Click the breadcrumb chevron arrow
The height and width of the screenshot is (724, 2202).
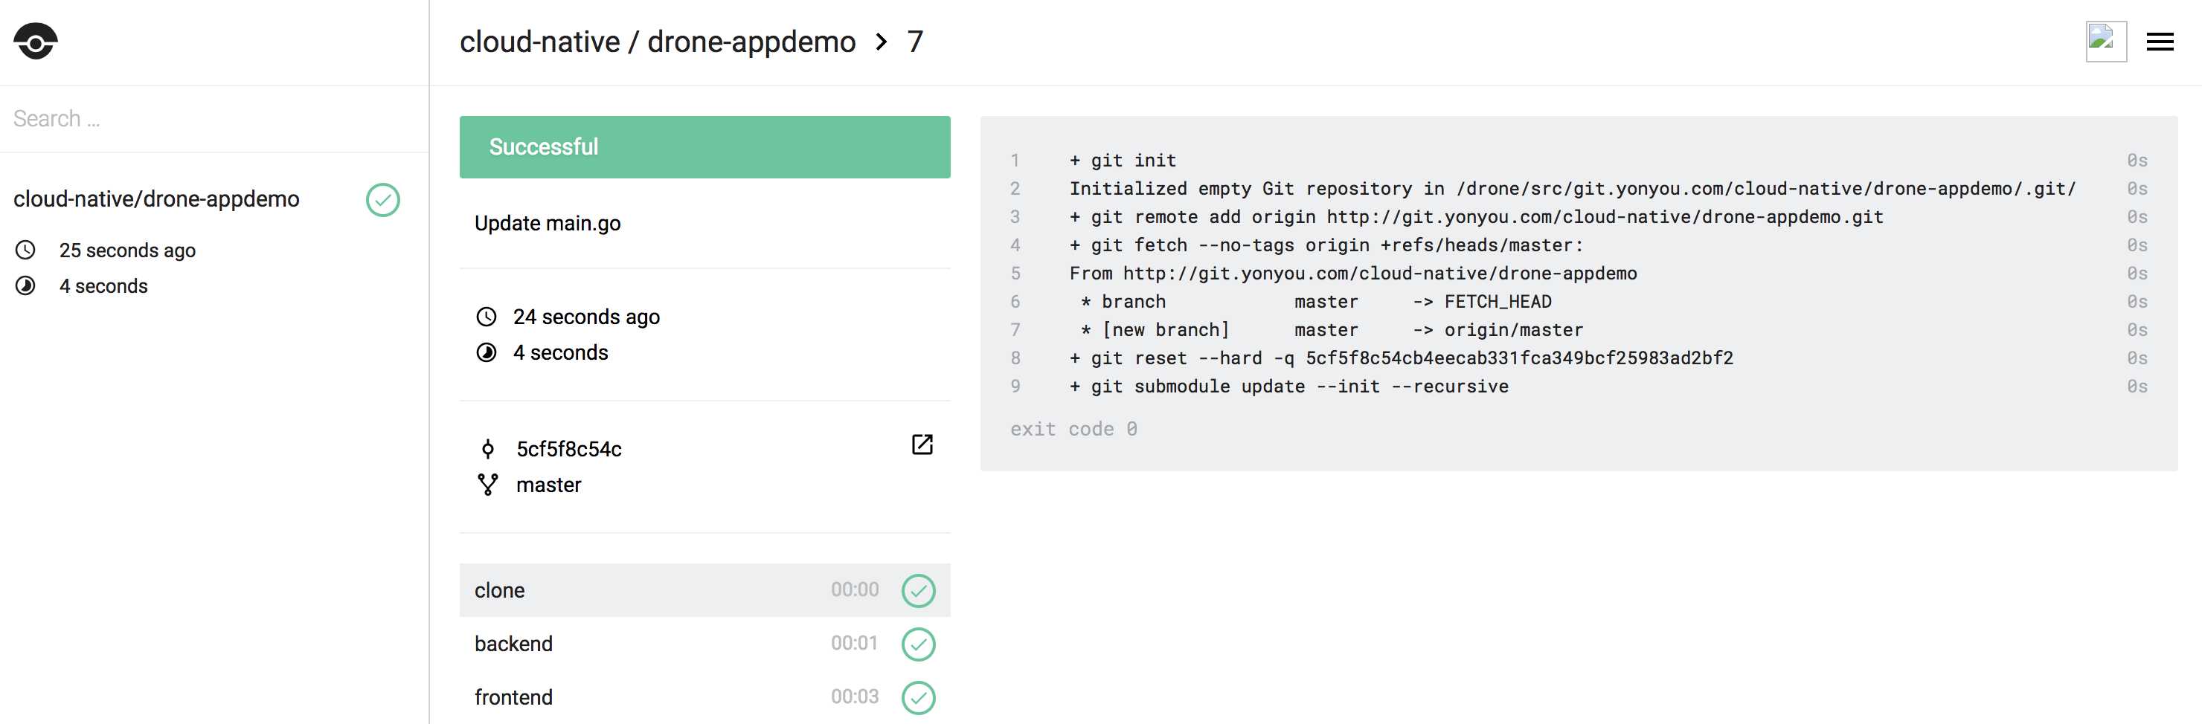tap(882, 42)
